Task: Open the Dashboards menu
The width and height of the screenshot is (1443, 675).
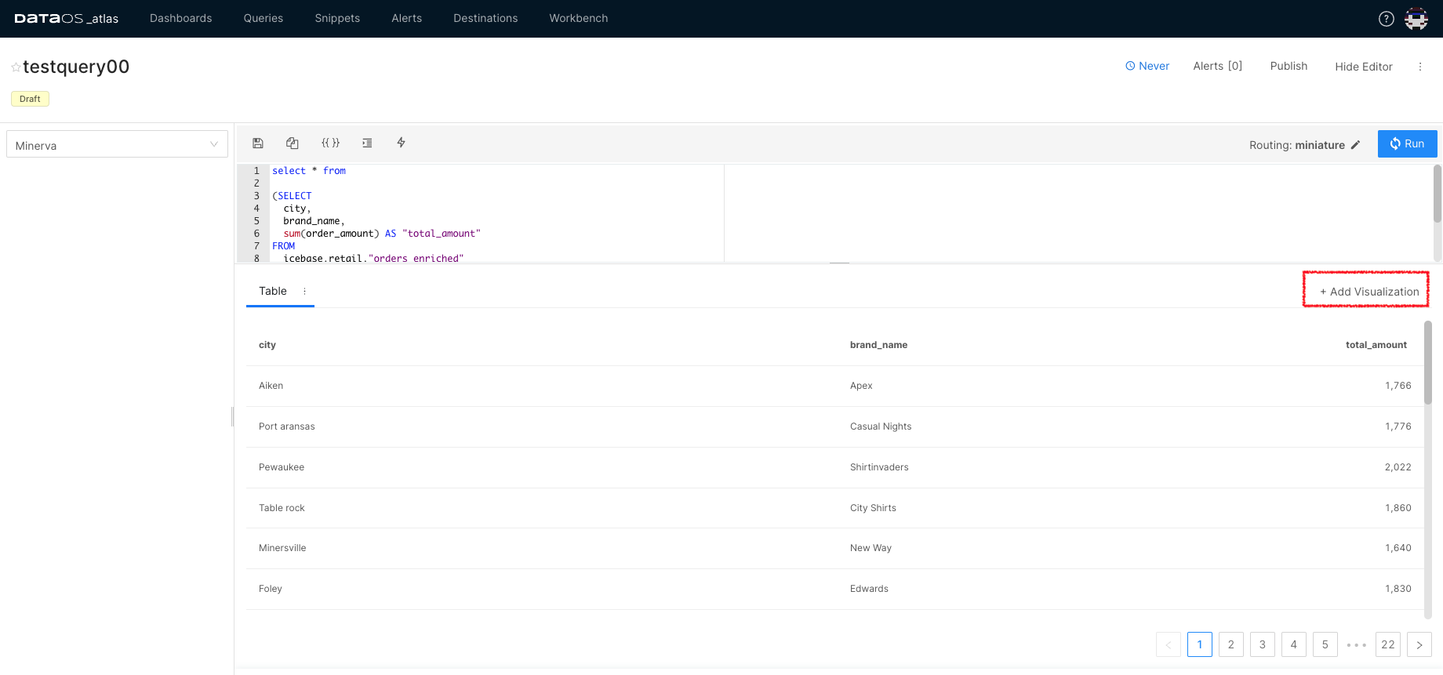Action: (x=181, y=18)
